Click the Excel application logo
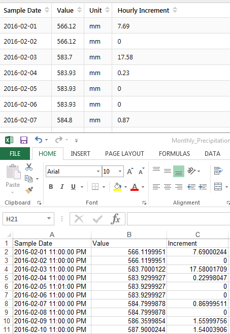The image size is (230, 334). [x=9, y=140]
